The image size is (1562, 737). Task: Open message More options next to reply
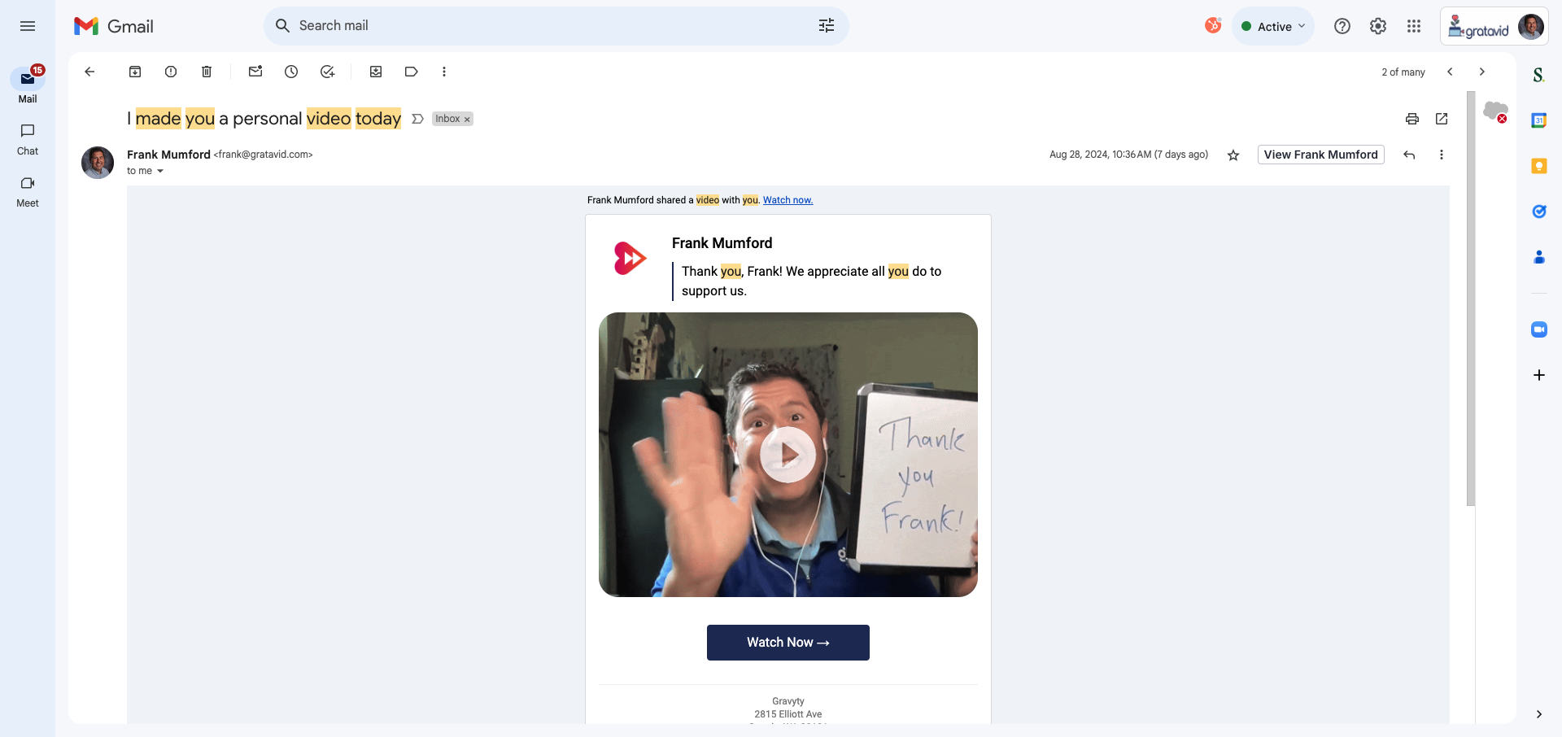1442,155
